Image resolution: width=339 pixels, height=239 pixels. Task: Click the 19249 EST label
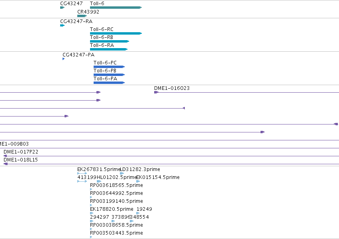[144, 209]
